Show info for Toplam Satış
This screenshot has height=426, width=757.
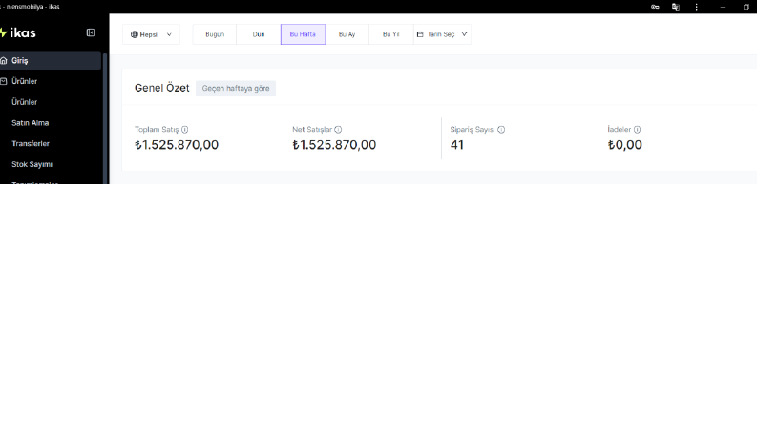click(x=185, y=130)
